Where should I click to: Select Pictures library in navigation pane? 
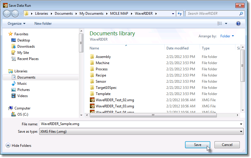[23, 90]
